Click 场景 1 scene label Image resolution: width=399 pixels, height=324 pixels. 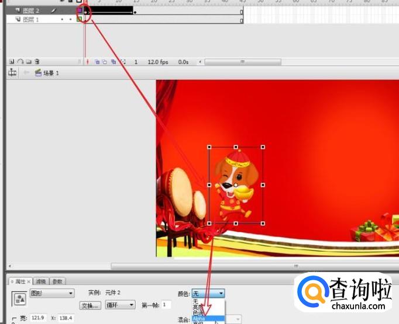point(51,73)
